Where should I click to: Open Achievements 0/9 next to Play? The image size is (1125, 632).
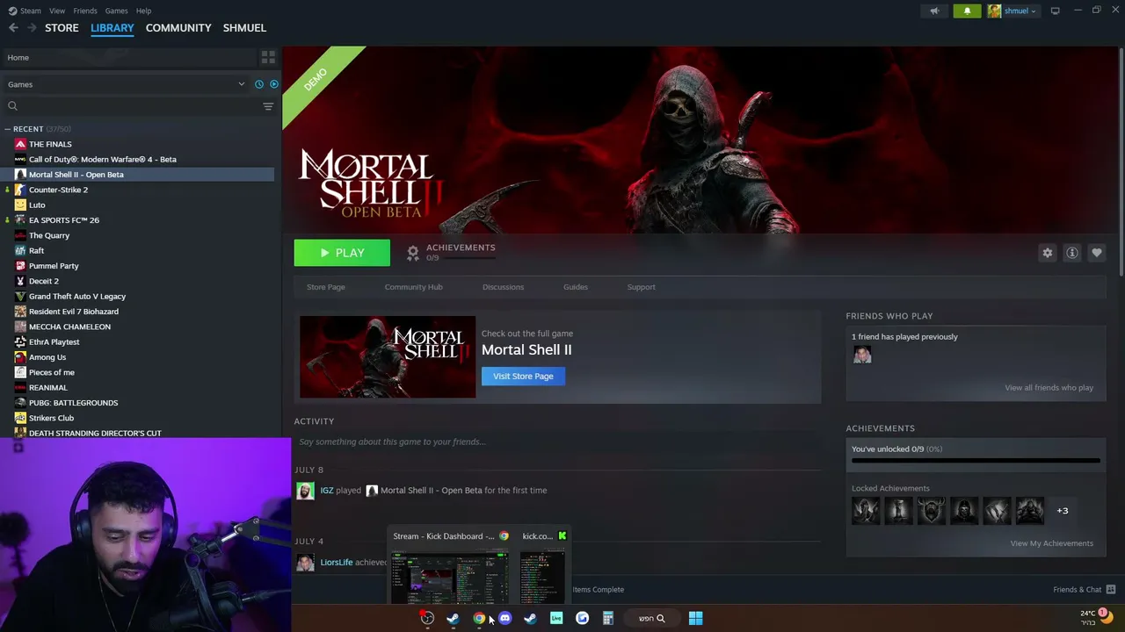pyautogui.click(x=451, y=253)
